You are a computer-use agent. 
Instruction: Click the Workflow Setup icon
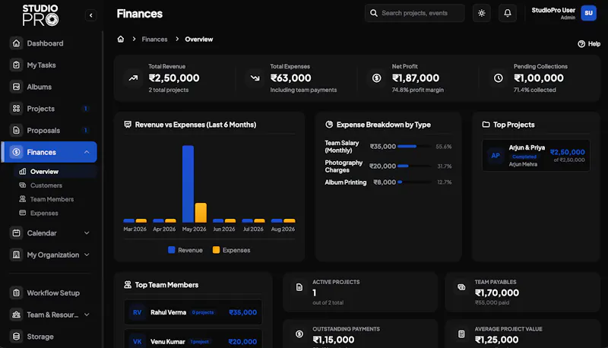pos(16,293)
